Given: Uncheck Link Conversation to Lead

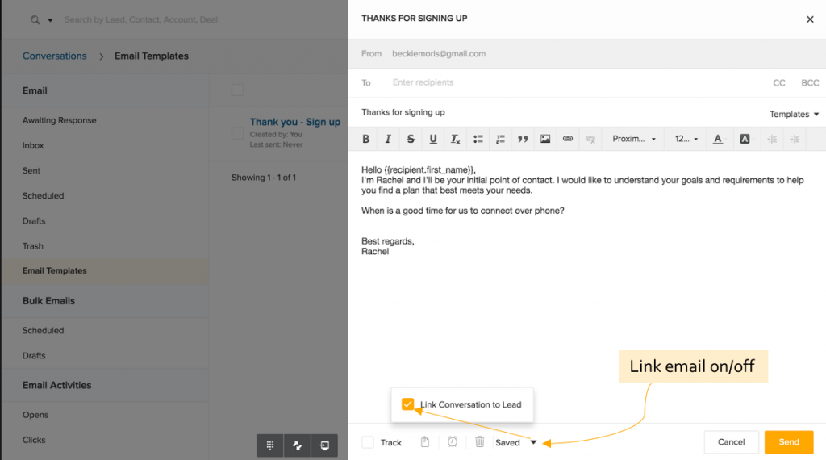Looking at the screenshot, I should tap(407, 404).
